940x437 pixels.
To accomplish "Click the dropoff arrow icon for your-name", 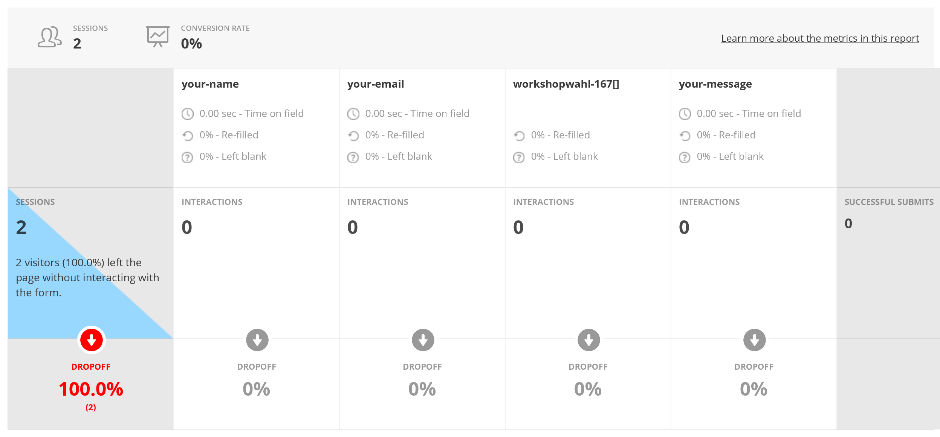I will 257,340.
